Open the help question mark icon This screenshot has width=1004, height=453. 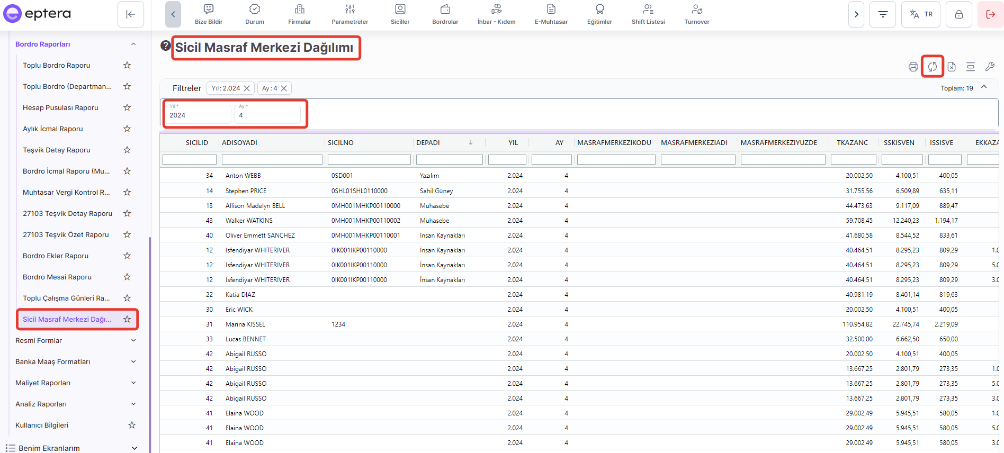(x=165, y=46)
